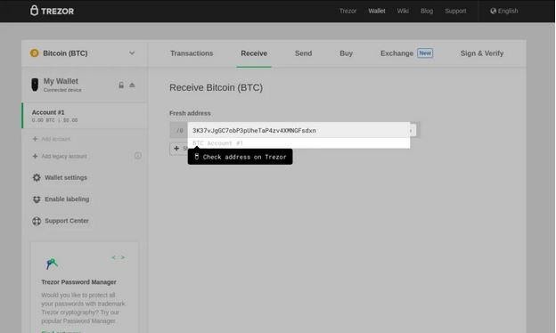The image size is (556, 333).
Task: Click the Password Manager keys icon
Action: [52, 264]
